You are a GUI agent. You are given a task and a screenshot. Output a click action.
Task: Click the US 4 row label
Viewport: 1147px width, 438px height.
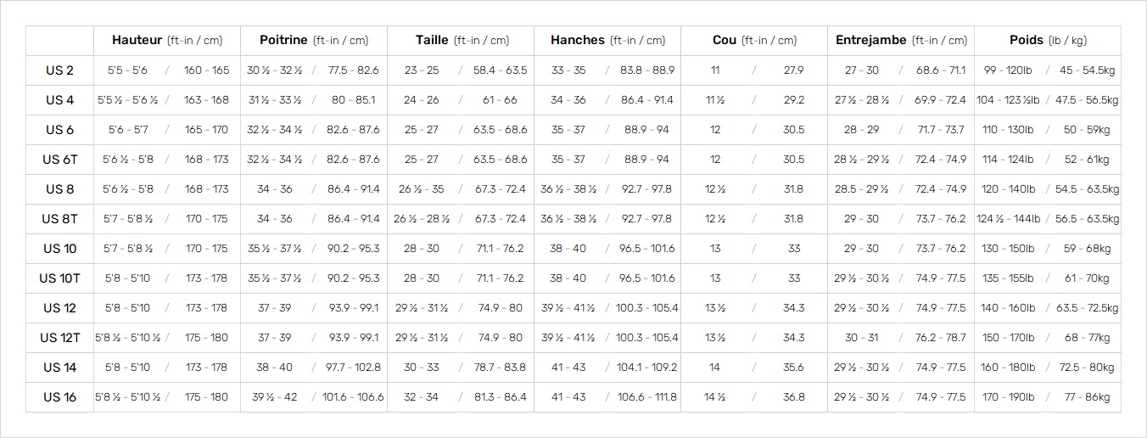point(59,100)
